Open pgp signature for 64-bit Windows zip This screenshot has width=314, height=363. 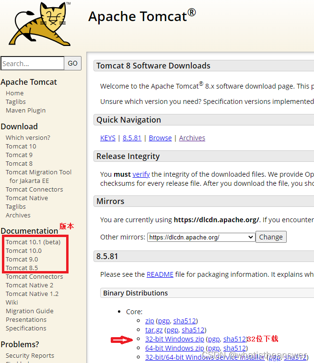click(214, 348)
